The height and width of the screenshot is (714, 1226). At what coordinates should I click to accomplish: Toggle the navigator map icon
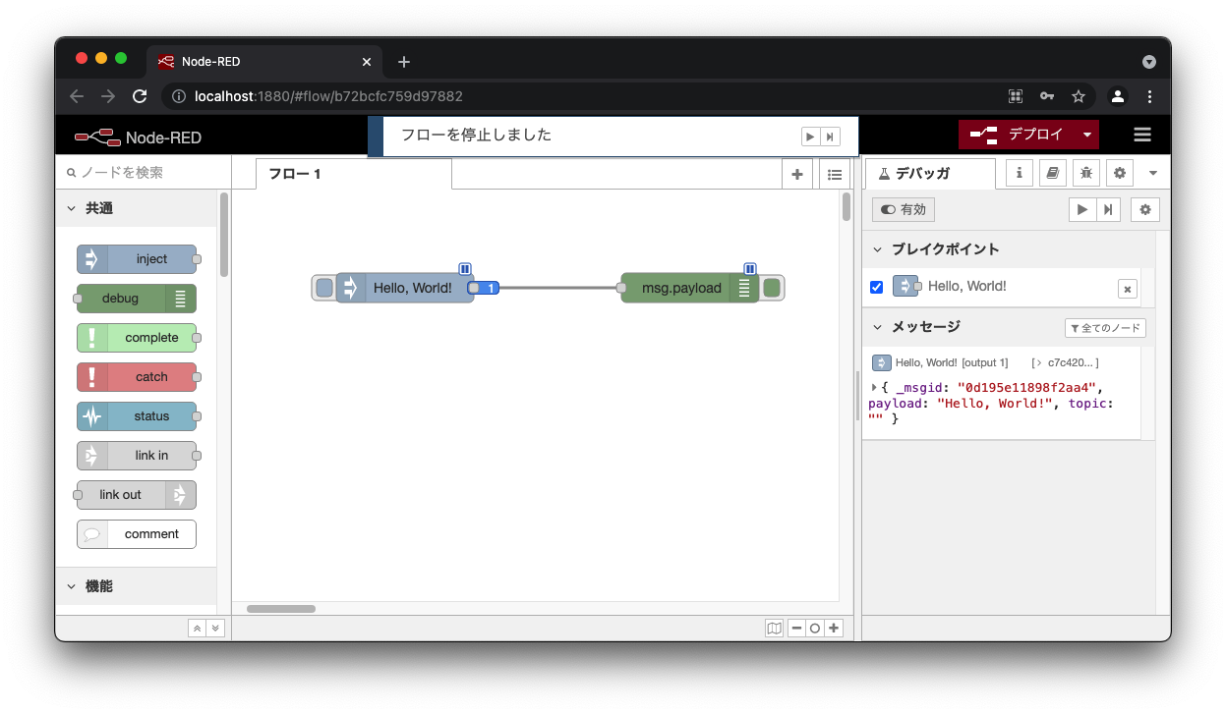point(775,629)
